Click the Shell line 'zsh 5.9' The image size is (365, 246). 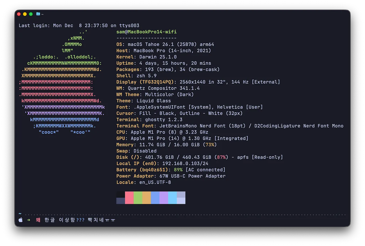tap(136, 76)
